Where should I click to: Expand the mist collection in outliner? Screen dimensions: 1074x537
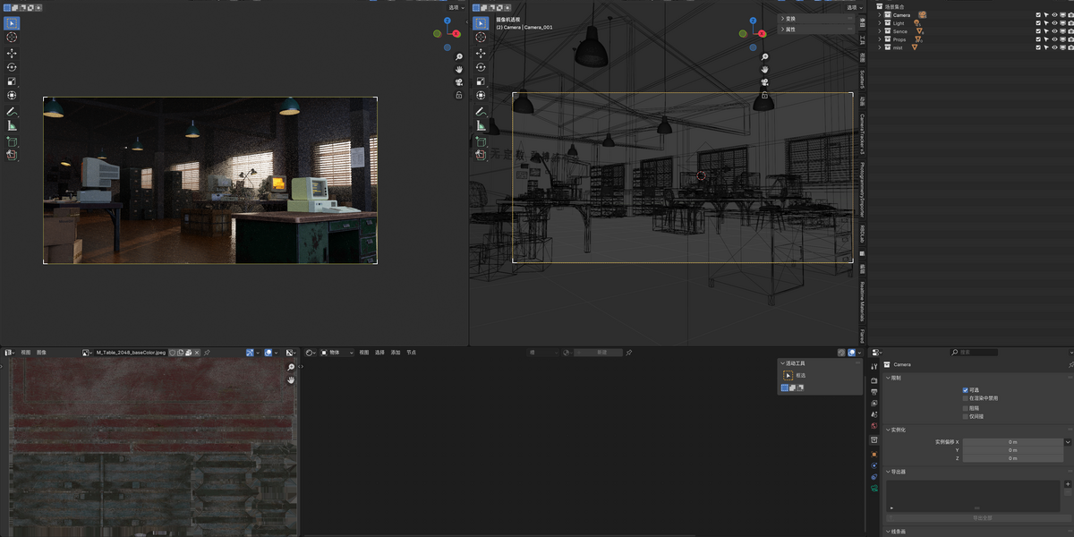880,47
